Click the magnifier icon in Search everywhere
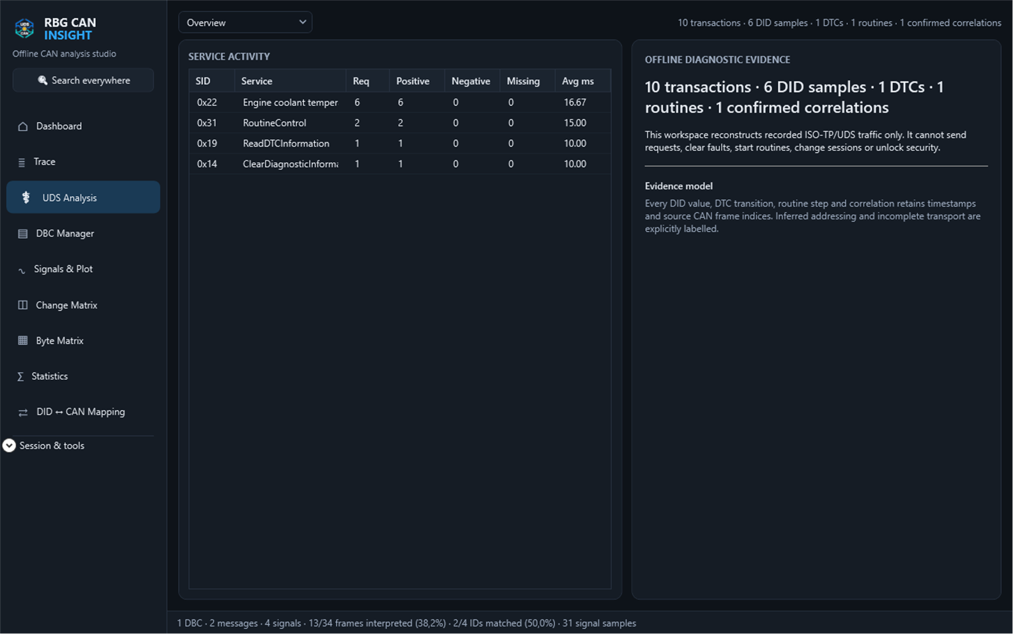The height and width of the screenshot is (643, 1022). [42, 80]
